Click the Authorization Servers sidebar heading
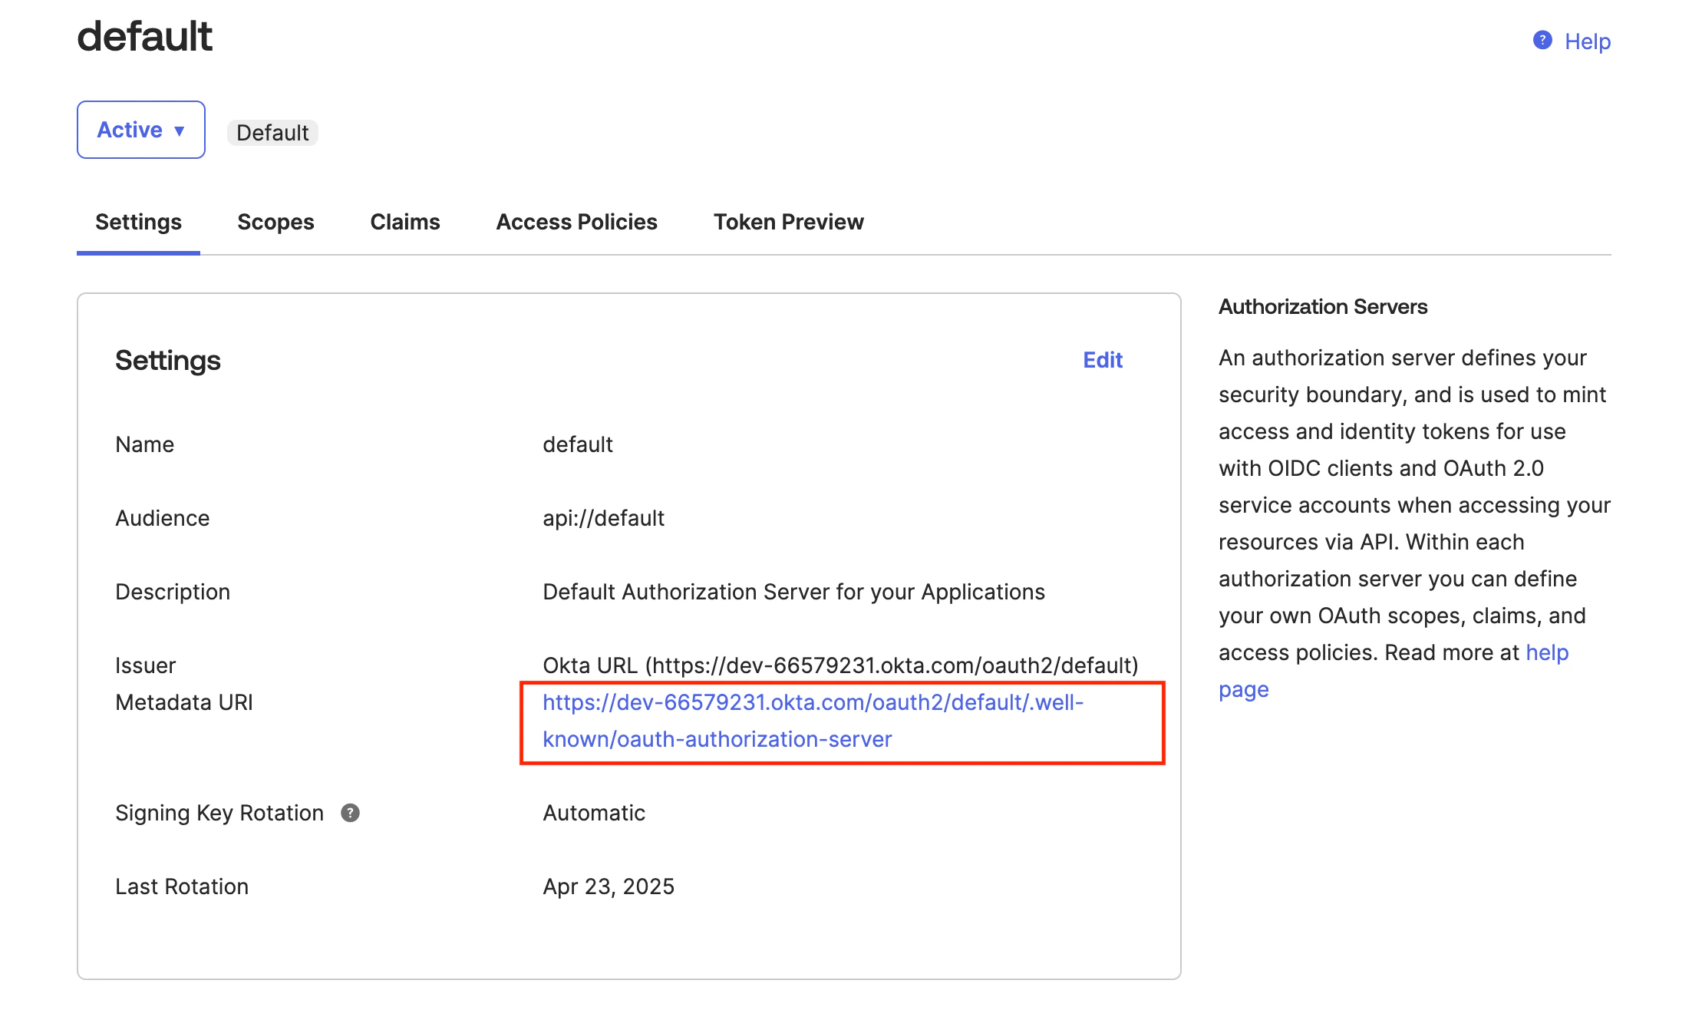This screenshot has height=1030, width=1702. point(1322,306)
